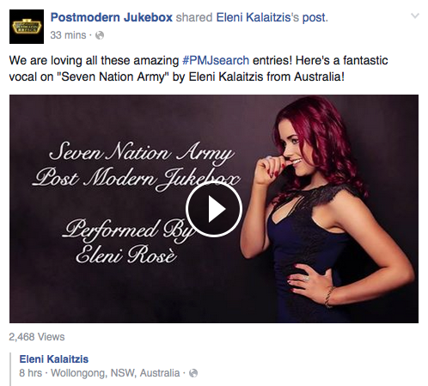Open the Wollongong, NSW, Australia location
The image size is (428, 386).
pyautogui.click(x=115, y=373)
